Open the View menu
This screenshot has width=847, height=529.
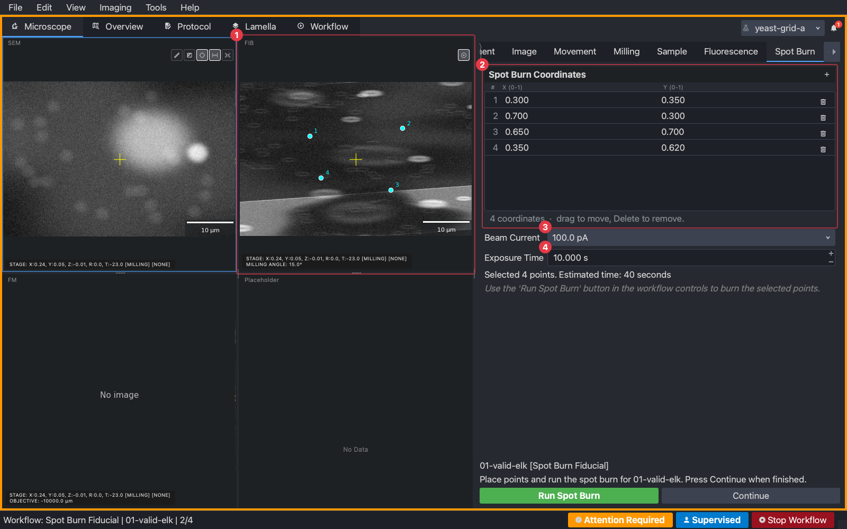pyautogui.click(x=76, y=7)
